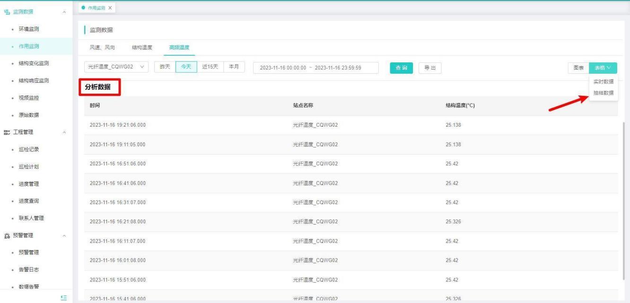The width and height of the screenshot is (630, 303).
Task: Choose 抽样数据 from the dropdown menu
Action: click(603, 93)
